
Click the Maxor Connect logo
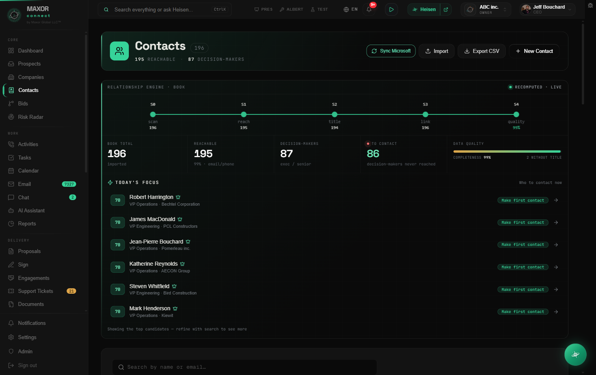[14, 15]
